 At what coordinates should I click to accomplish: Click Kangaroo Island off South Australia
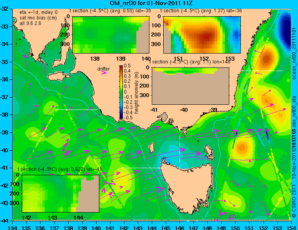pyautogui.click(x=59, y=77)
